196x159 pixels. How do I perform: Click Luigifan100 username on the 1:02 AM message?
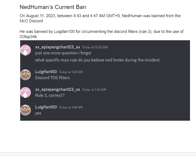46,72
